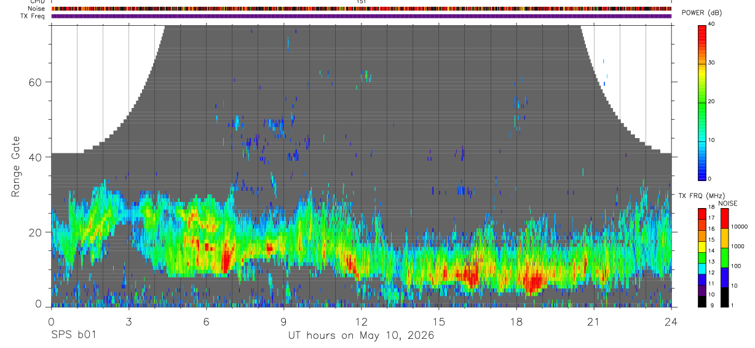Click the "SPS b01" radar beam label

tap(73, 336)
